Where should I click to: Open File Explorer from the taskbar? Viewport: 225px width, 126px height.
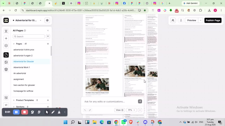(x=94, y=122)
